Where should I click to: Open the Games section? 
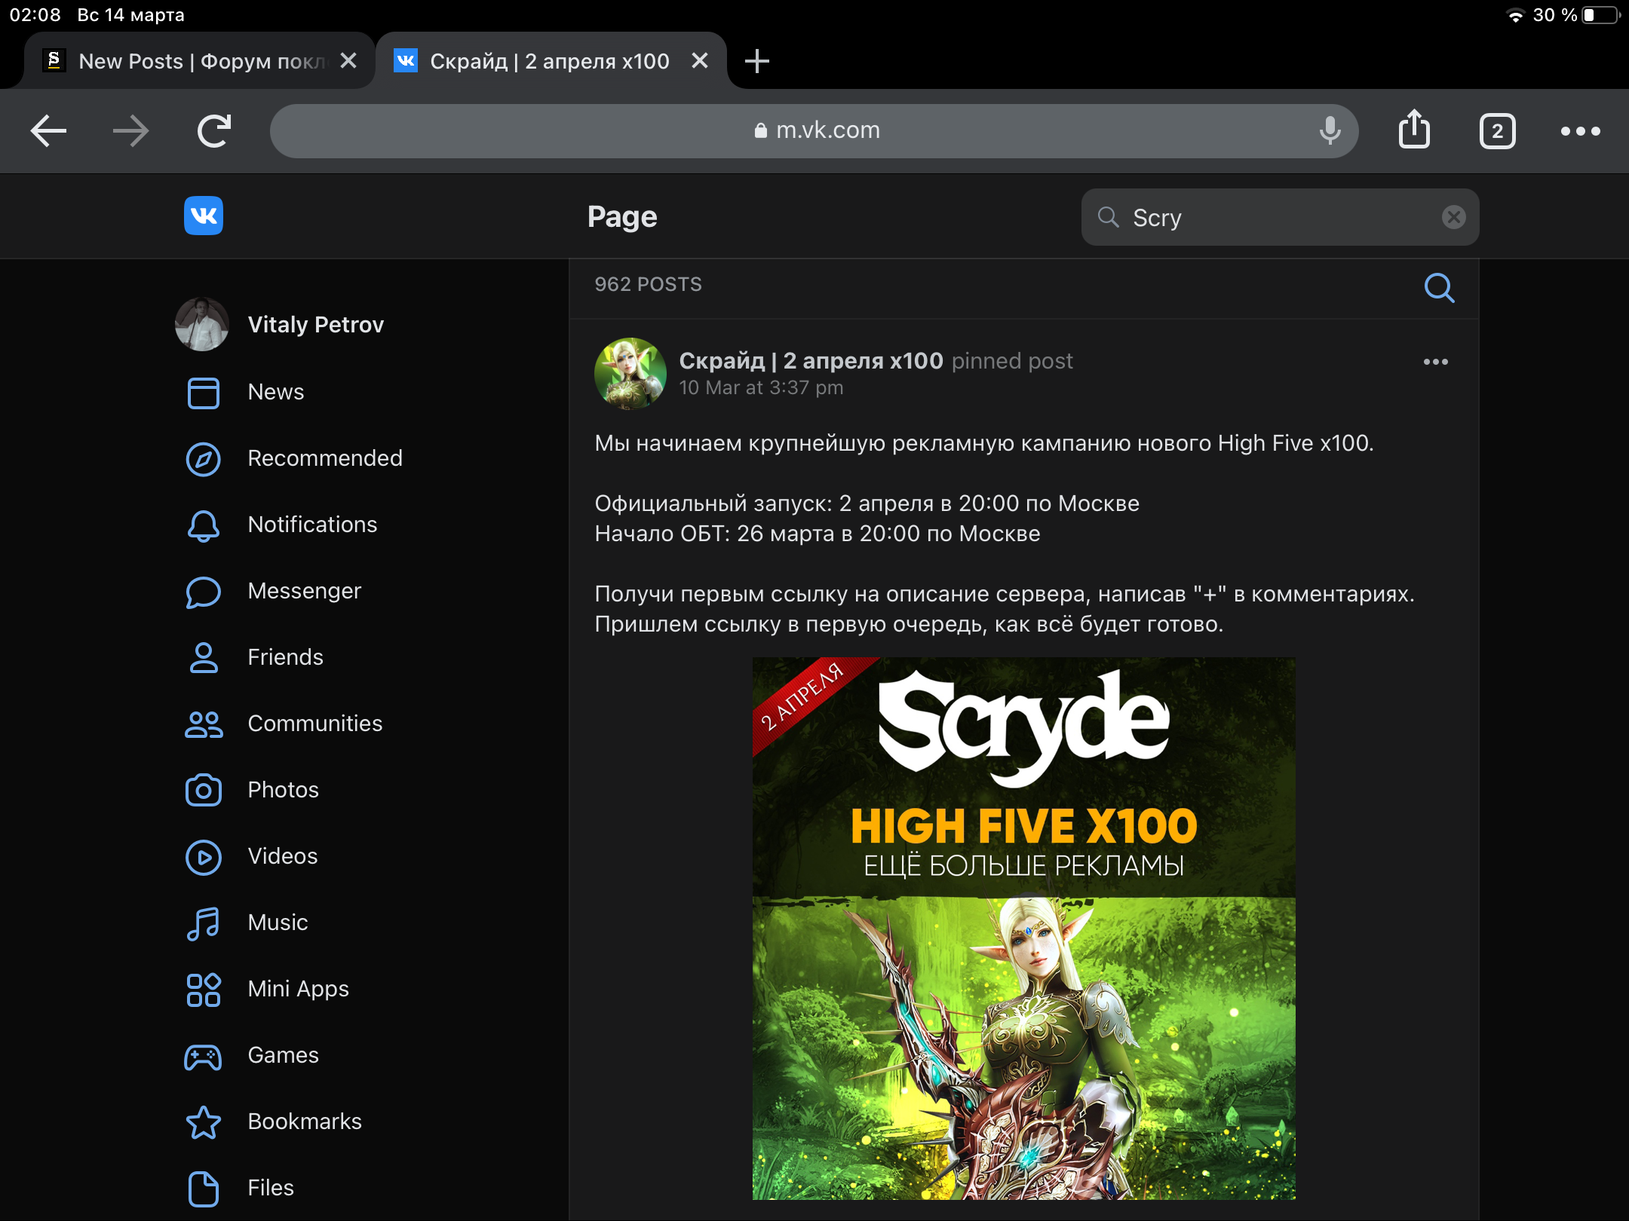click(x=283, y=1055)
